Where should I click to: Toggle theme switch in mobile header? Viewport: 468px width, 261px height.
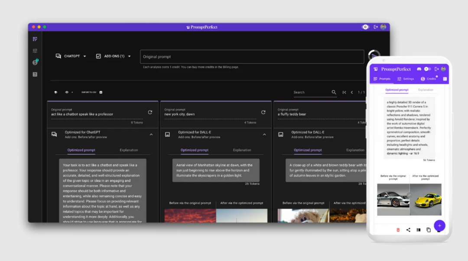coord(427,69)
